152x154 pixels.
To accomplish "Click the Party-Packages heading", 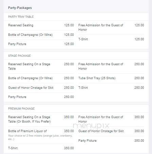I will coord(20,8).
